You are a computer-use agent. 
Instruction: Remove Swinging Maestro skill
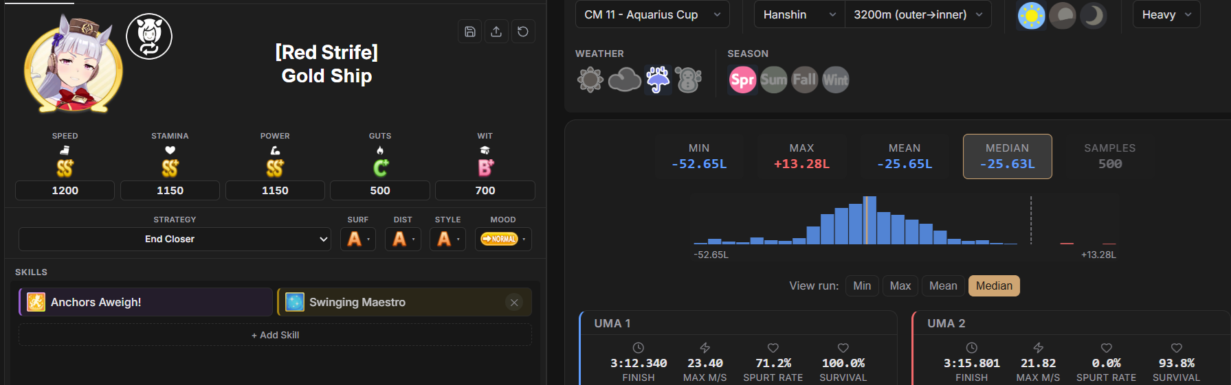click(514, 302)
